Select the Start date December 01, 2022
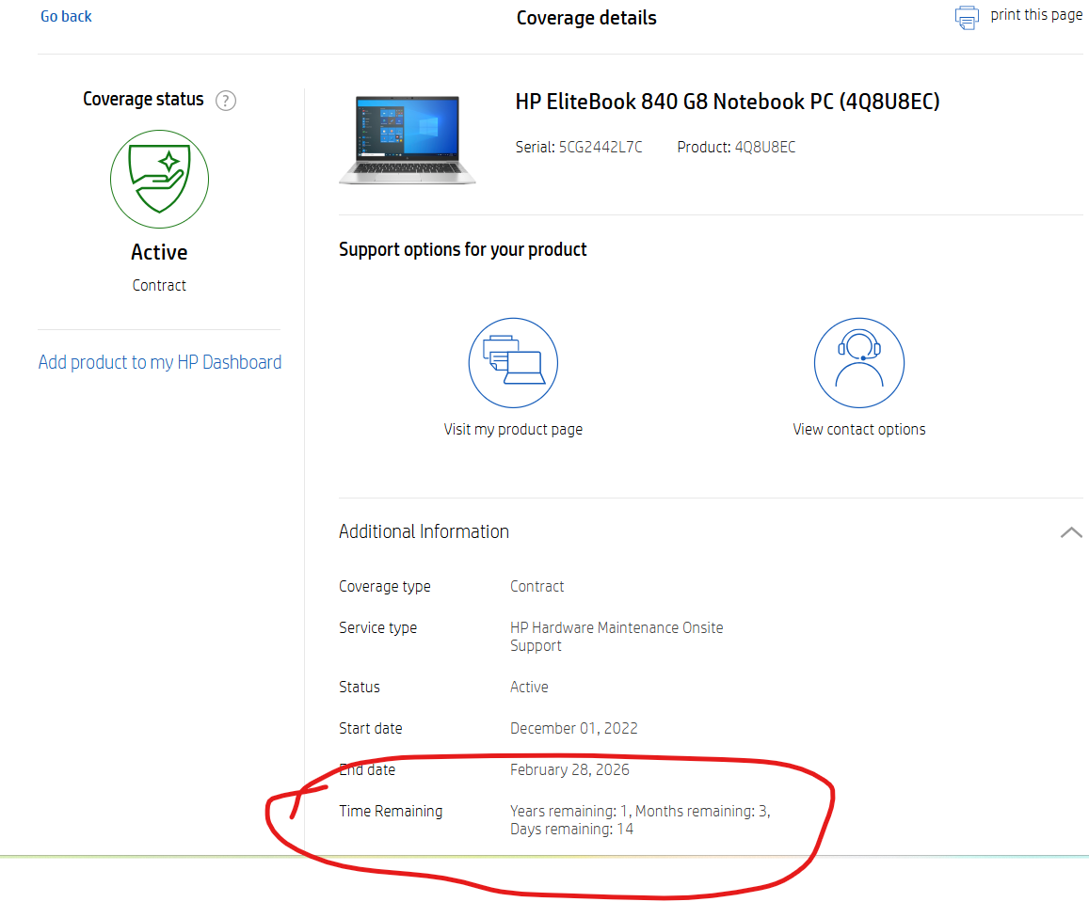1089x902 pixels. pos(574,728)
